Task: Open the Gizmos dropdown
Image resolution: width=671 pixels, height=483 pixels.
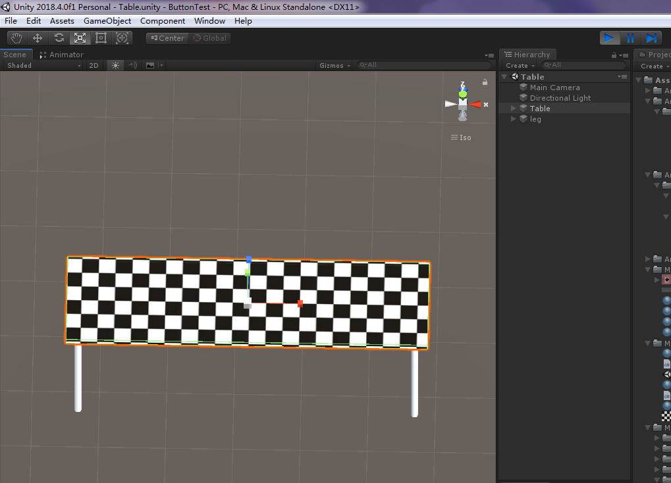Action: pos(335,65)
